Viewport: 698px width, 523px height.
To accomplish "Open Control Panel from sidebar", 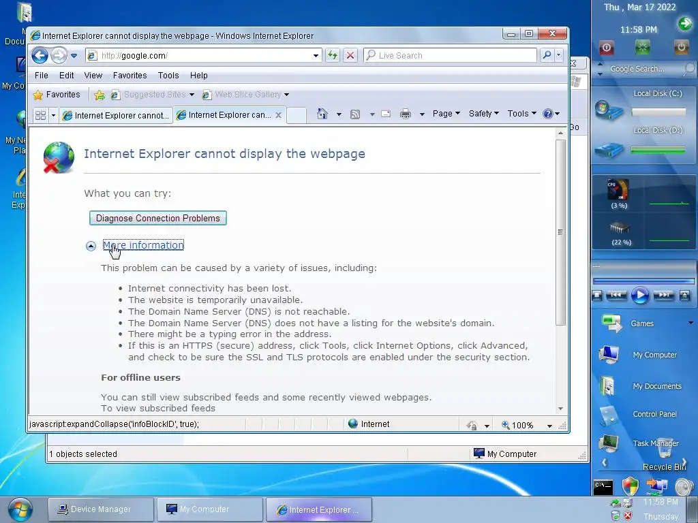I will pyautogui.click(x=654, y=414).
